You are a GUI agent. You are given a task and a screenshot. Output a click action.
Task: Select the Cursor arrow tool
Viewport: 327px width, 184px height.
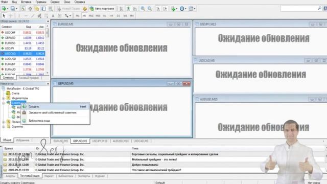point(4,16)
